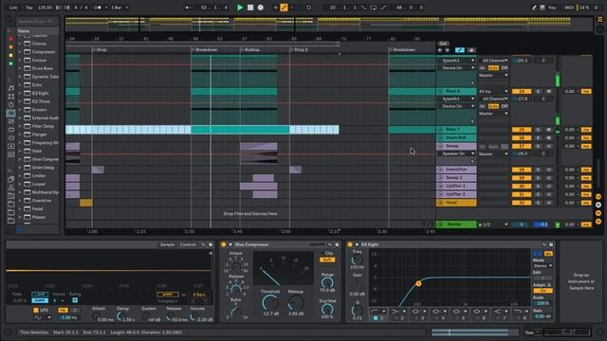This screenshot has width=607, height=341.
Task: Toggle Adaptive Q On button
Action: (543, 291)
